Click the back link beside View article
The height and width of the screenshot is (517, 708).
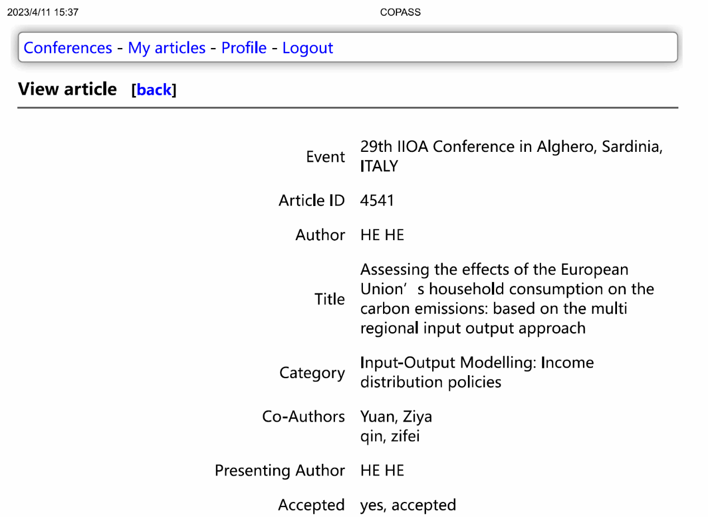click(154, 90)
